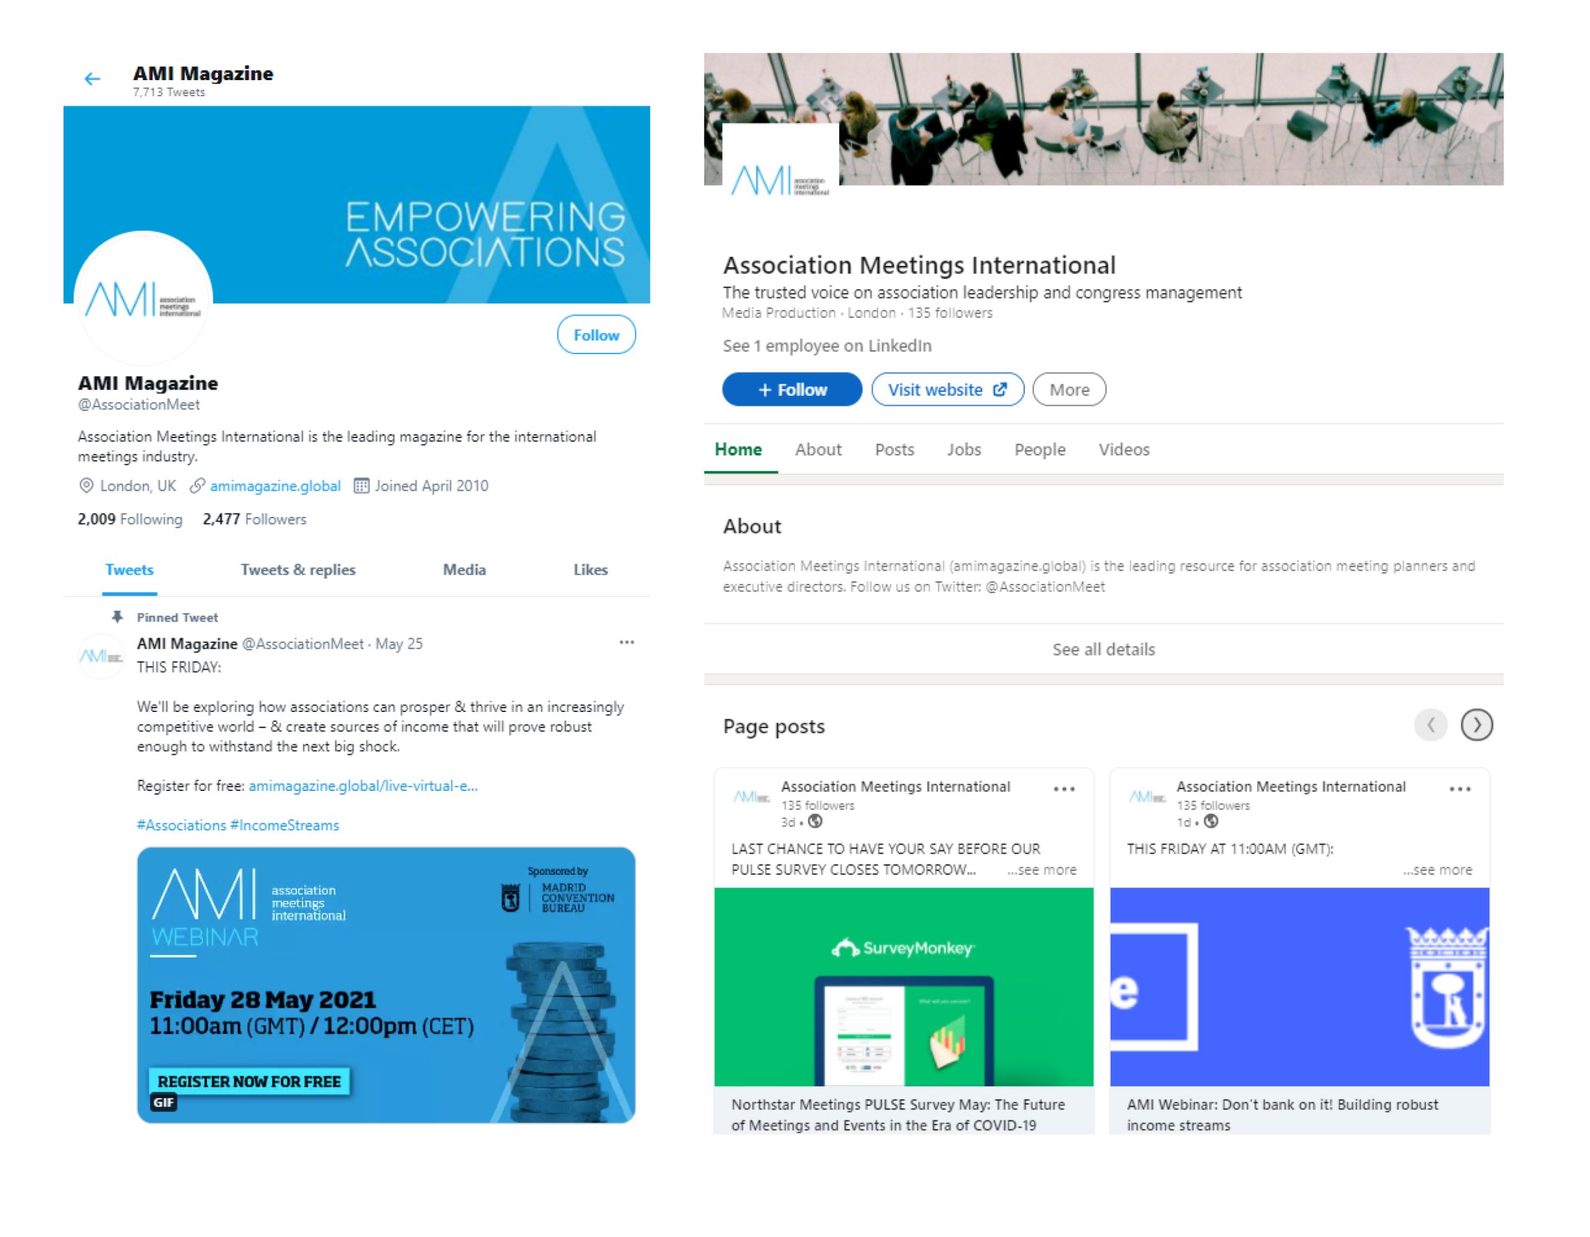Click the previous arrow in Page posts
The height and width of the screenshot is (1237, 1590).
pyautogui.click(x=1430, y=725)
